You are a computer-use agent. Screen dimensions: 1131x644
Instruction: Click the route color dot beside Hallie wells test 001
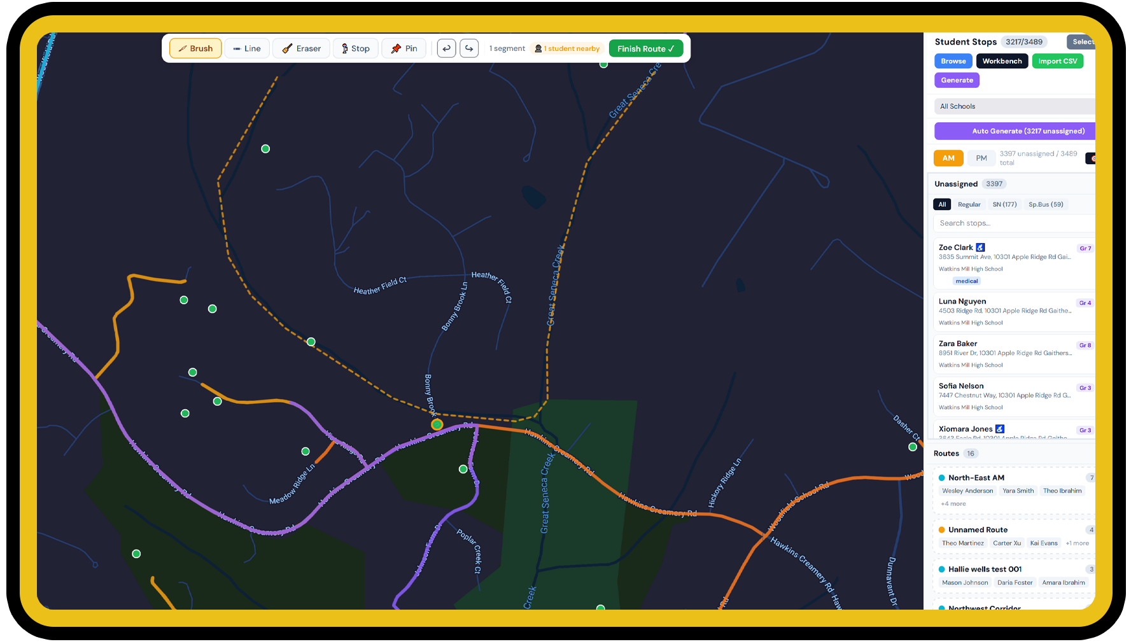click(x=941, y=569)
